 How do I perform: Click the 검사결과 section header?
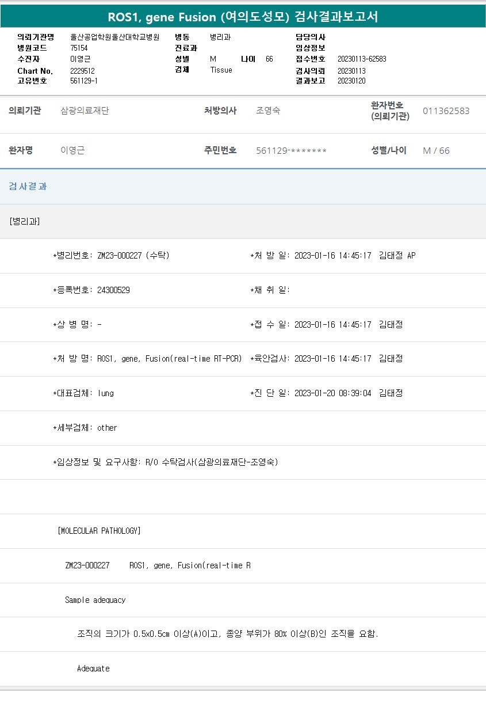[x=28, y=187]
